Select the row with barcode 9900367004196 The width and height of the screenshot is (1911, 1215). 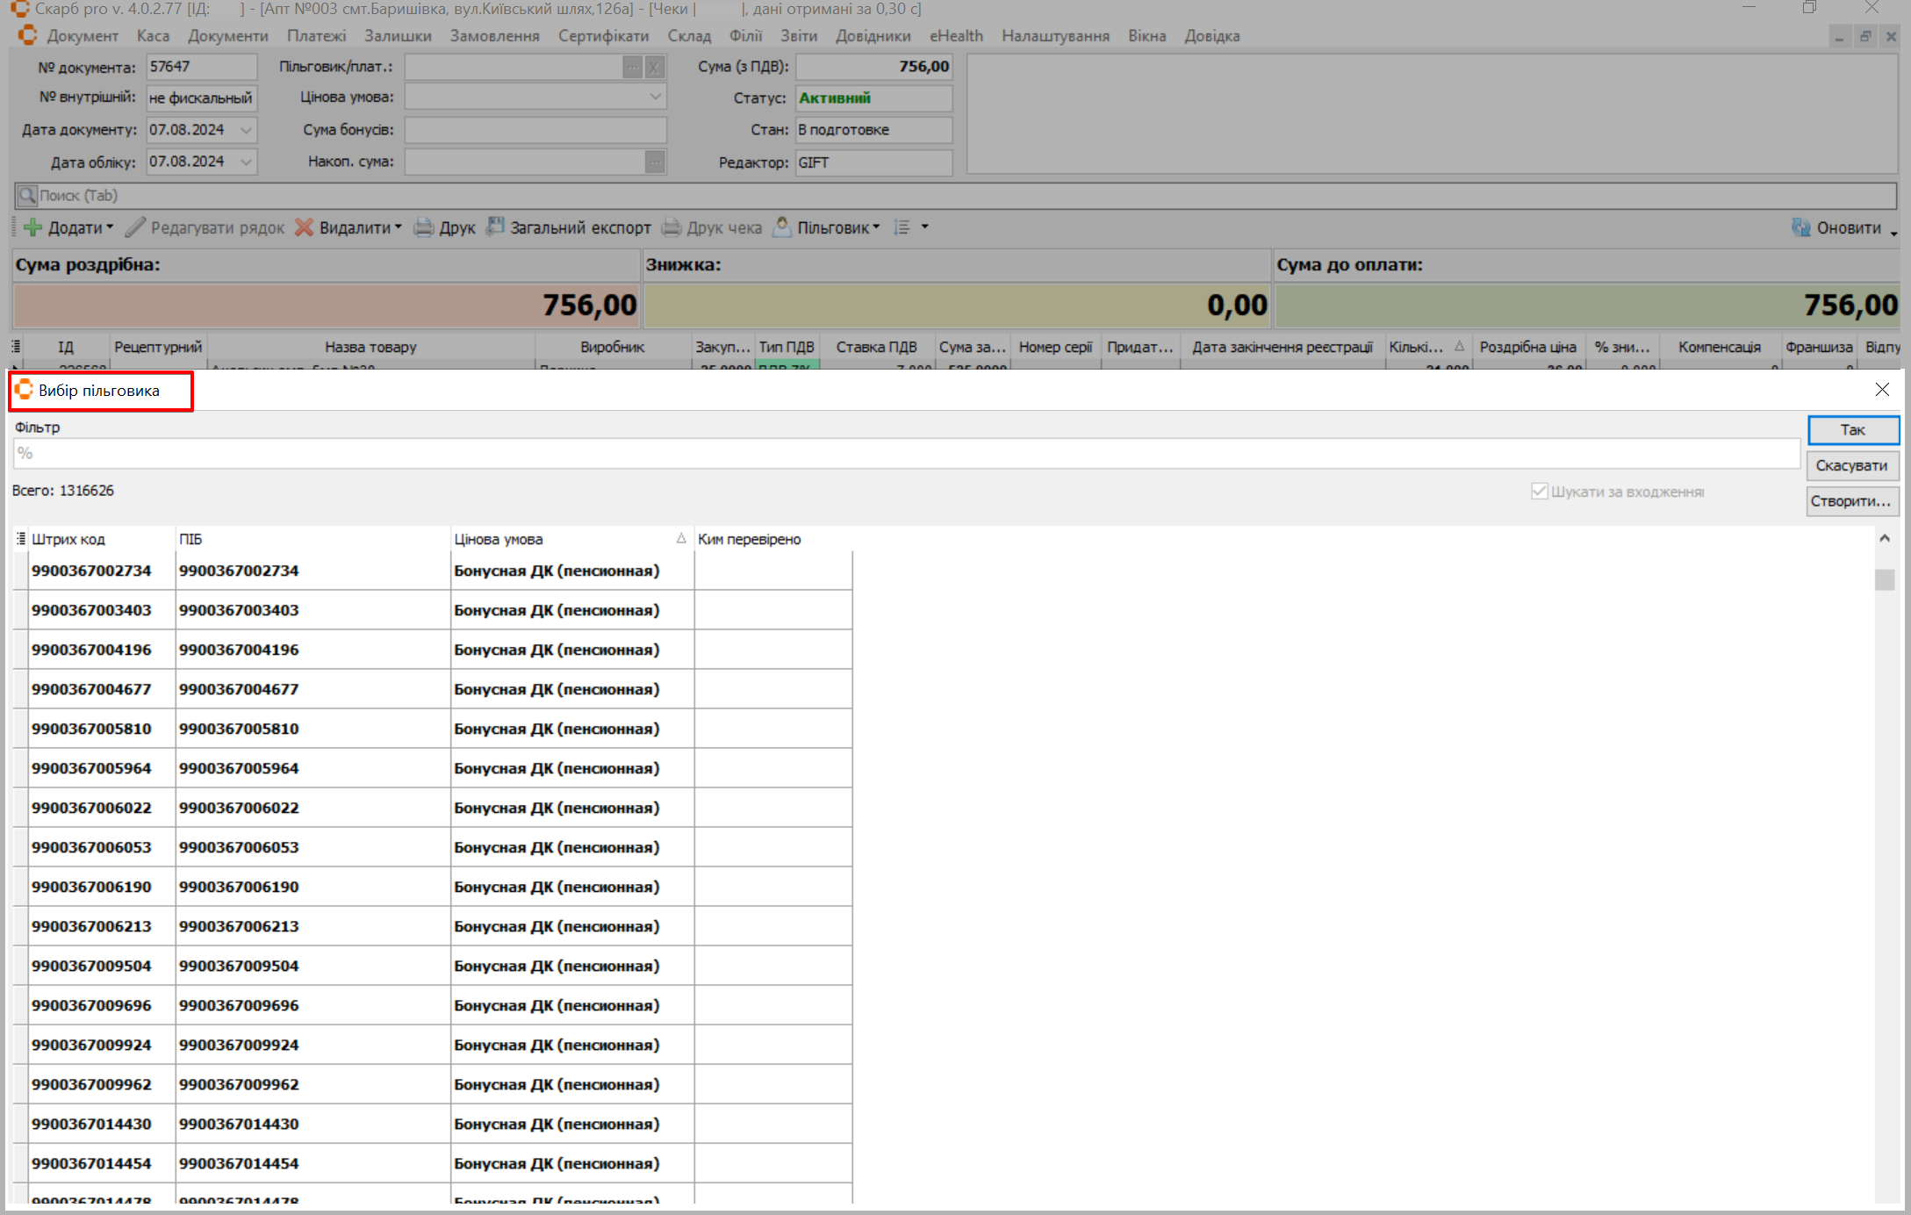[x=91, y=650]
